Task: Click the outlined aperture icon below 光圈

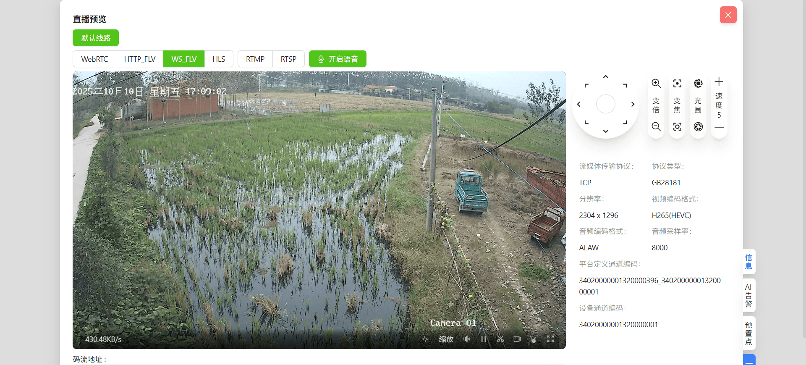Action: pyautogui.click(x=698, y=126)
